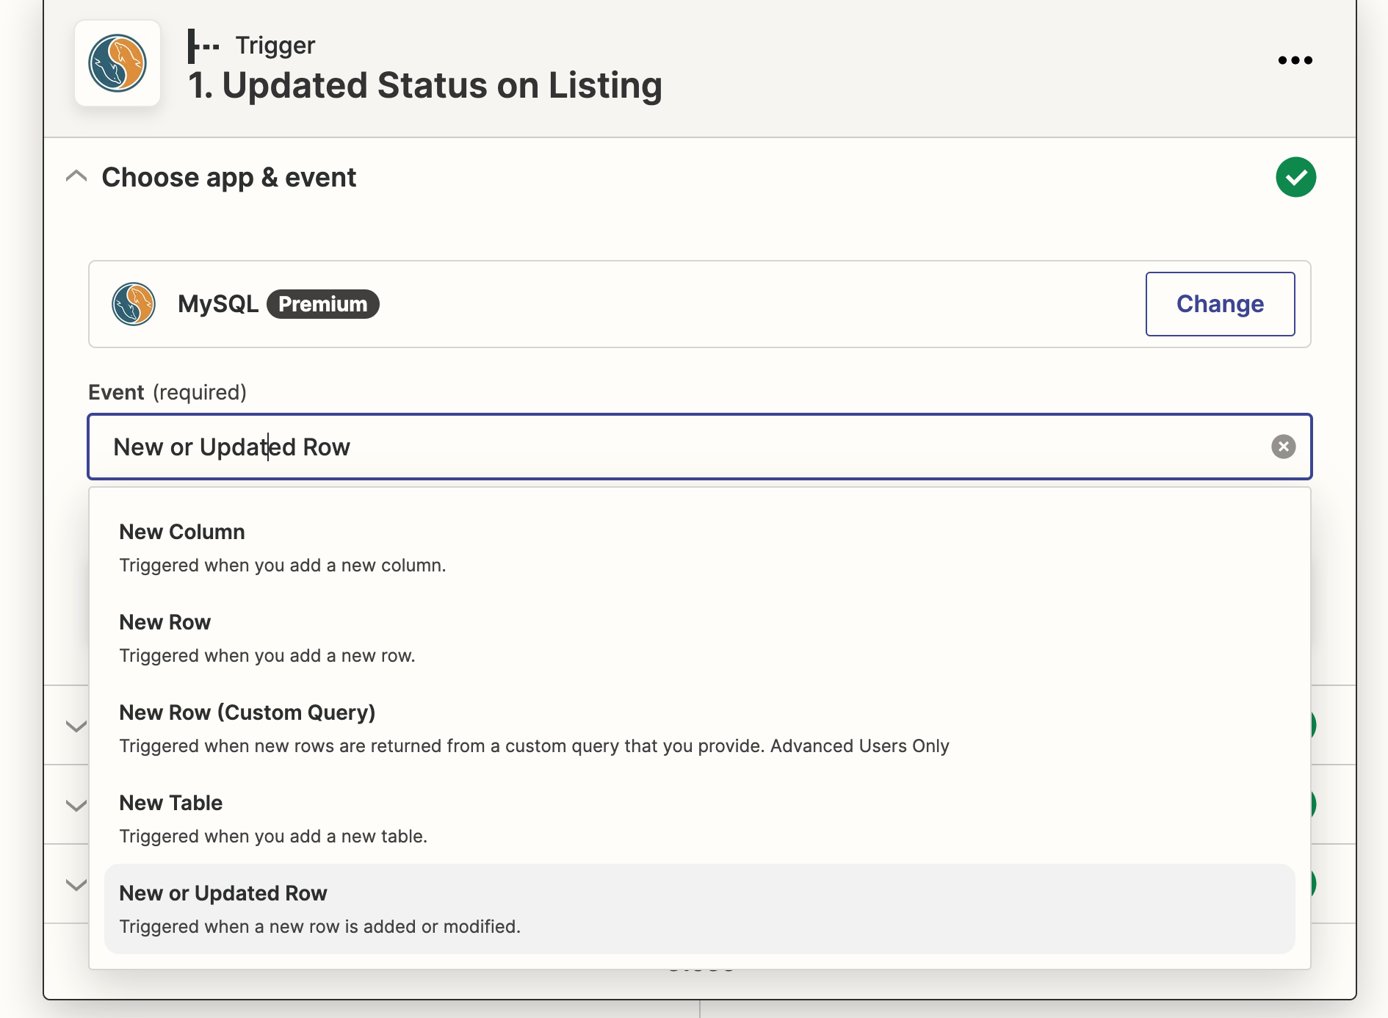Expand the section next to New Table

coord(76,806)
